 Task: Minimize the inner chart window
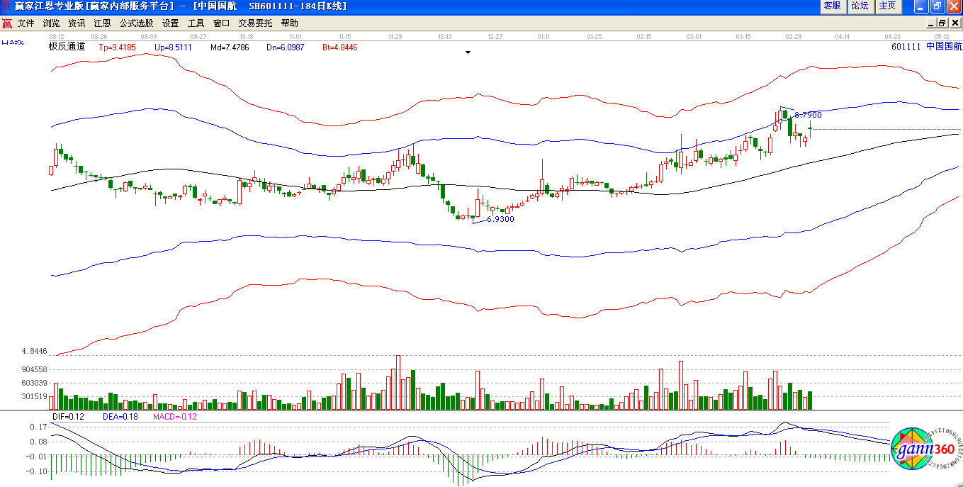[930, 23]
